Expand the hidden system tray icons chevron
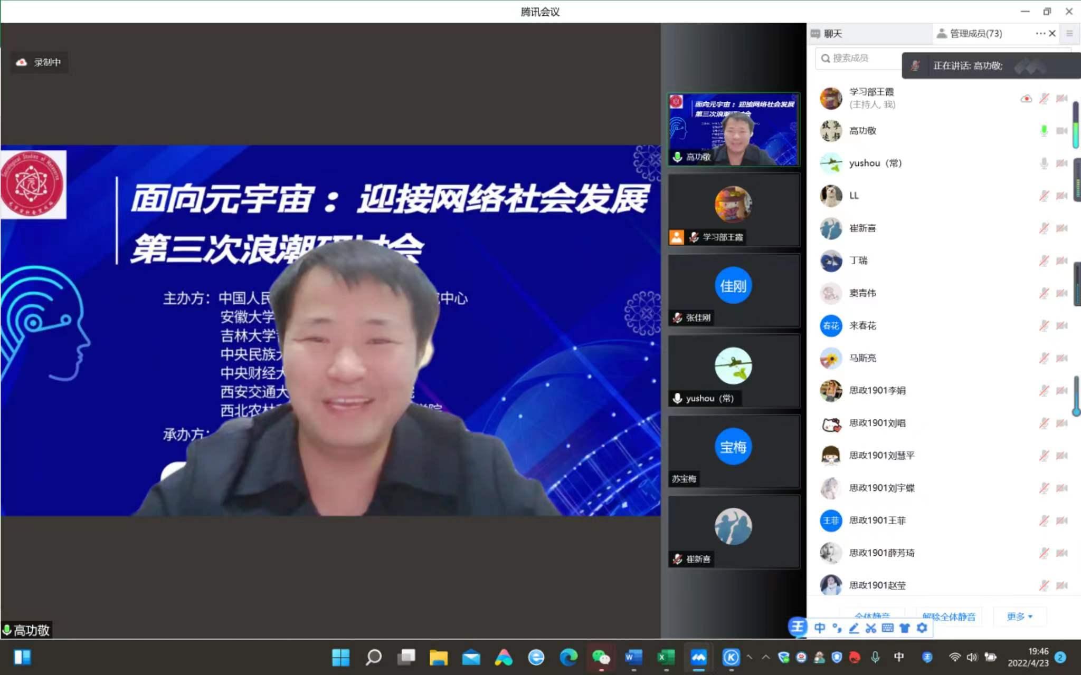Screen dimensions: 1081x675 (765, 657)
